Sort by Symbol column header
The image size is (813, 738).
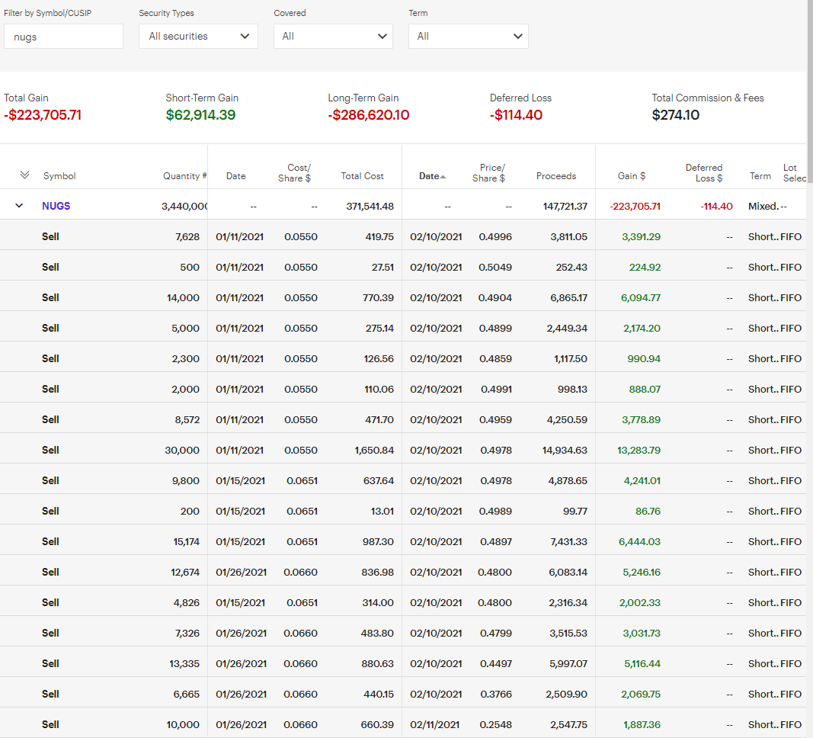(x=59, y=176)
